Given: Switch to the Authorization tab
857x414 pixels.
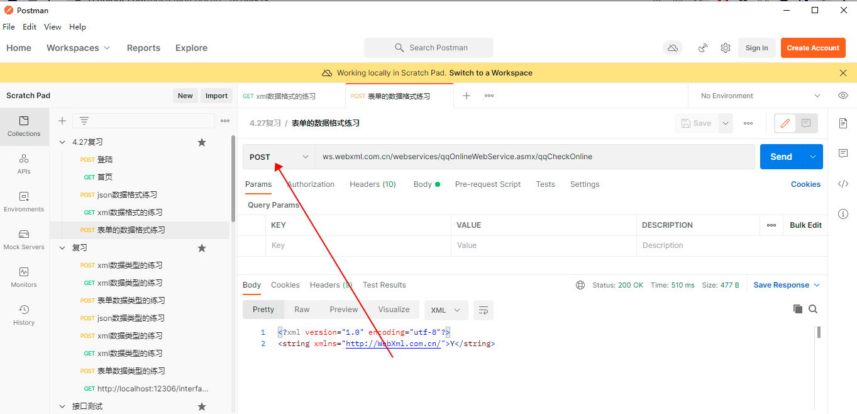Looking at the screenshot, I should click(x=311, y=184).
